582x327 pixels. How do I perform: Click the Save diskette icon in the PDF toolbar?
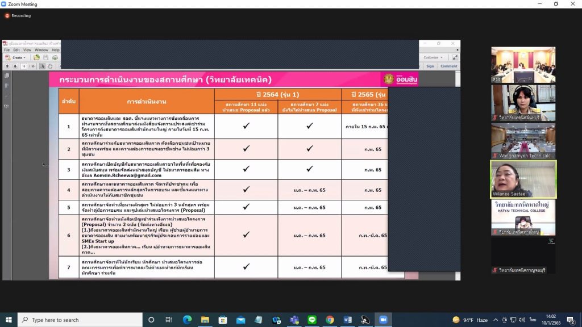pos(45,57)
